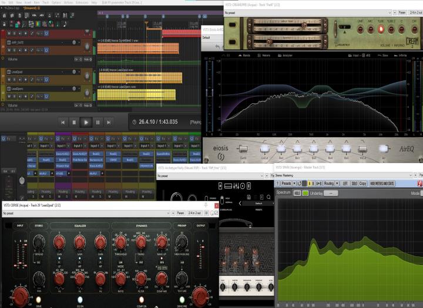
Task: Open the CERISE 'No preset' dropdown
Action: tap(86, 213)
